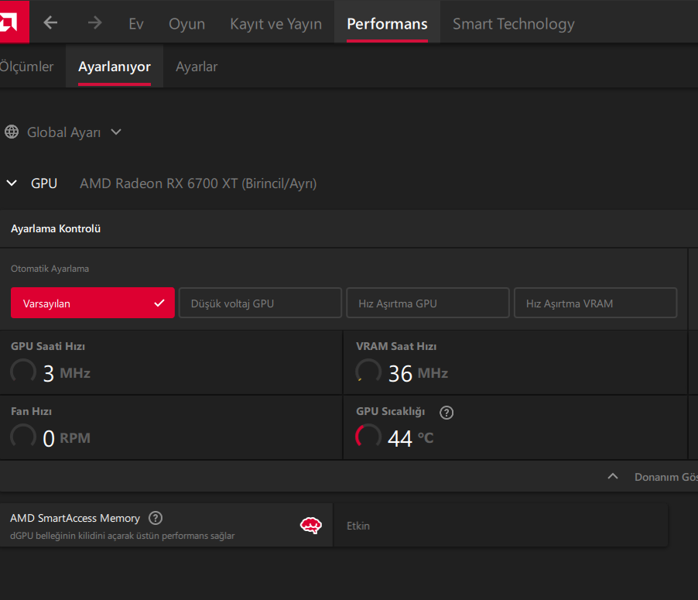Go forward with the right arrow
The width and height of the screenshot is (698, 600).
click(94, 22)
